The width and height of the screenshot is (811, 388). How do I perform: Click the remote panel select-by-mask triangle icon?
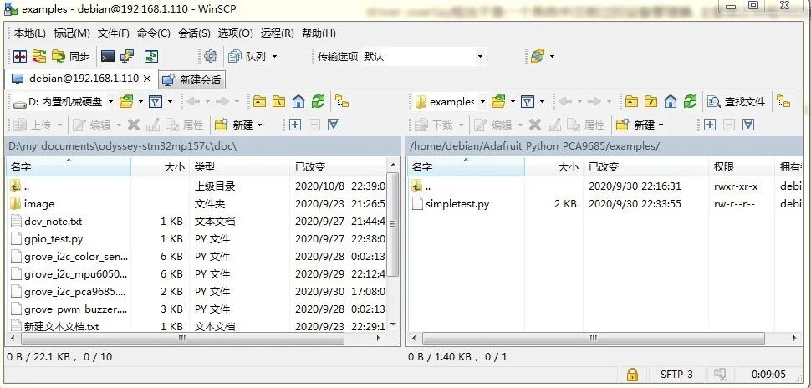click(x=748, y=125)
